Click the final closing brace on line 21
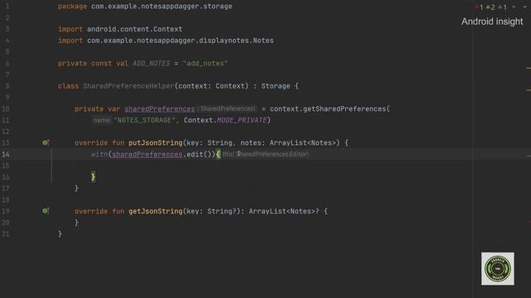This screenshot has height=298, width=531. [x=60, y=233]
